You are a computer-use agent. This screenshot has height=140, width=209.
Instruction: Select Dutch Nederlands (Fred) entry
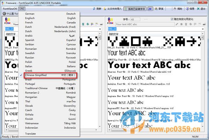pyautogui.click(x=51, y=27)
